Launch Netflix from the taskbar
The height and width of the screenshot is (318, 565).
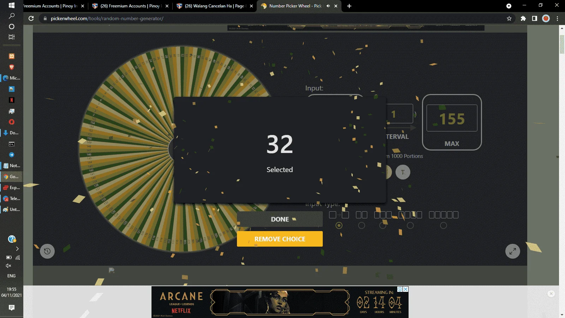(x=11, y=100)
